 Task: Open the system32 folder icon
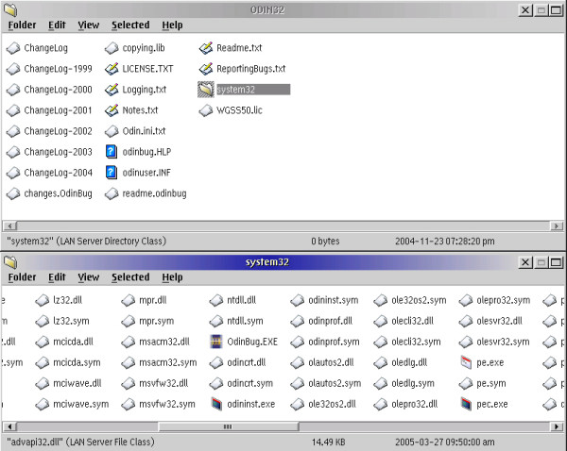click(206, 90)
